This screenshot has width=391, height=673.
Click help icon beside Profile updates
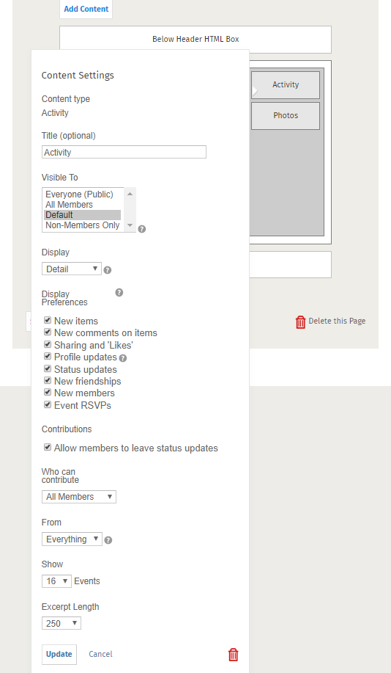pyautogui.click(x=123, y=358)
